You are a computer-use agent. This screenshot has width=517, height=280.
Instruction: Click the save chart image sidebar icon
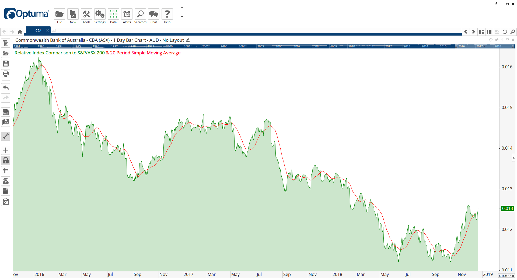tap(6, 112)
